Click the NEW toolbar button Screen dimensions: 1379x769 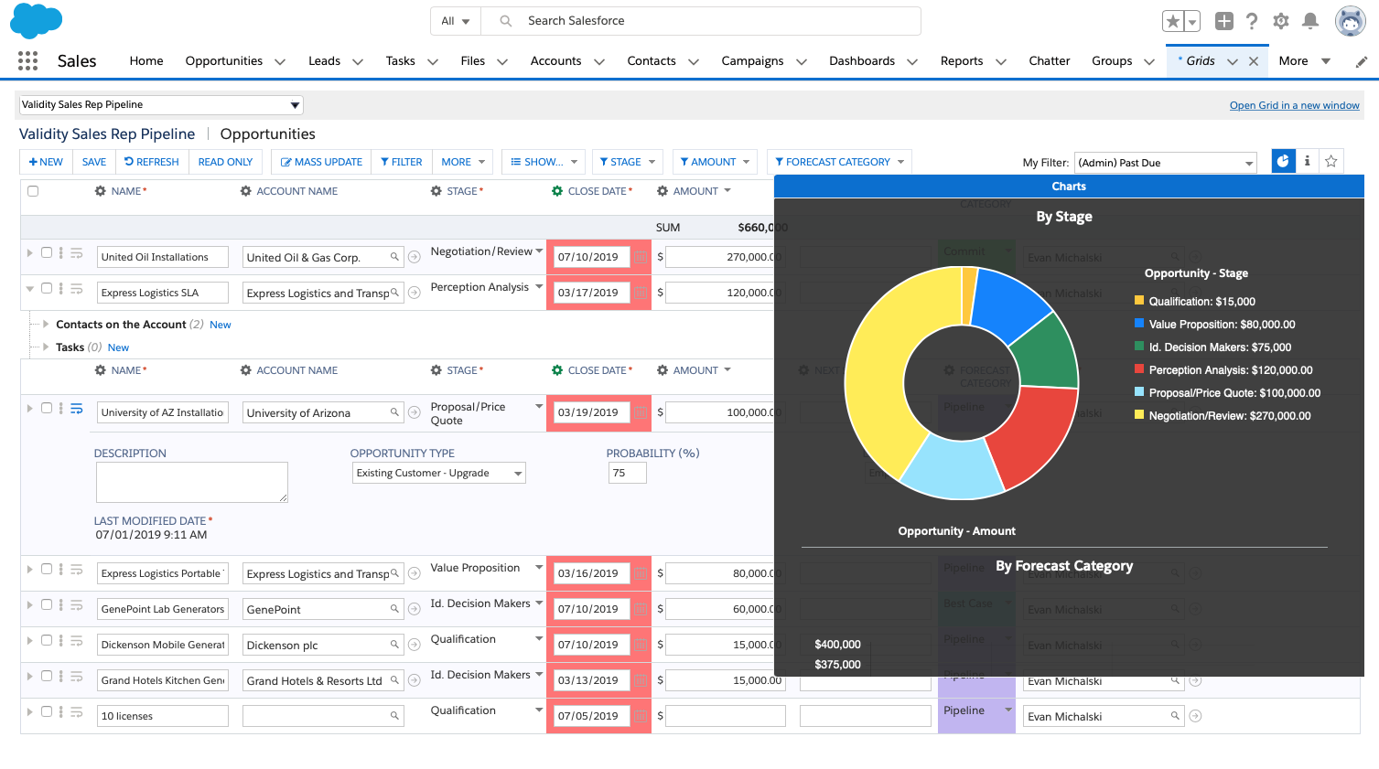click(x=46, y=162)
